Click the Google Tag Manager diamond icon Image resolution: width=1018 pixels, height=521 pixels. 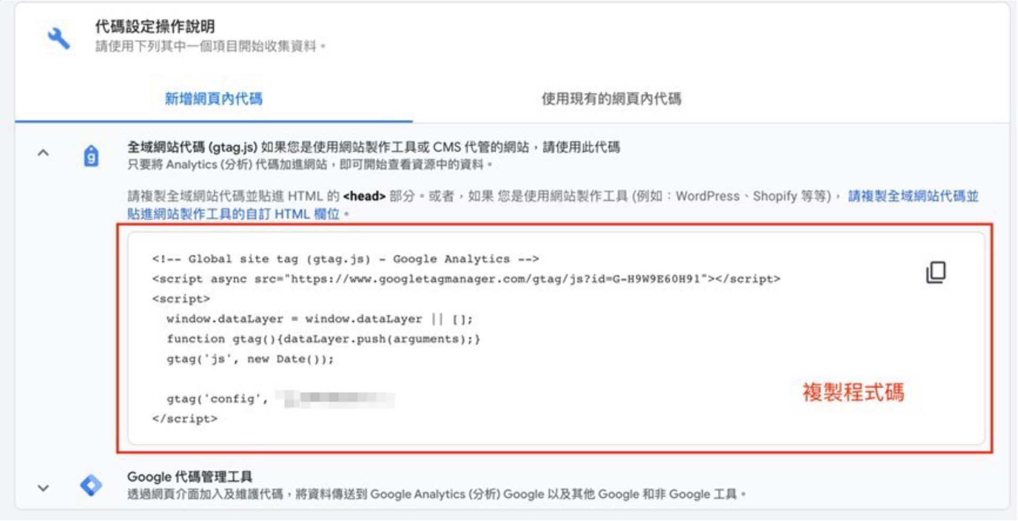(91, 485)
